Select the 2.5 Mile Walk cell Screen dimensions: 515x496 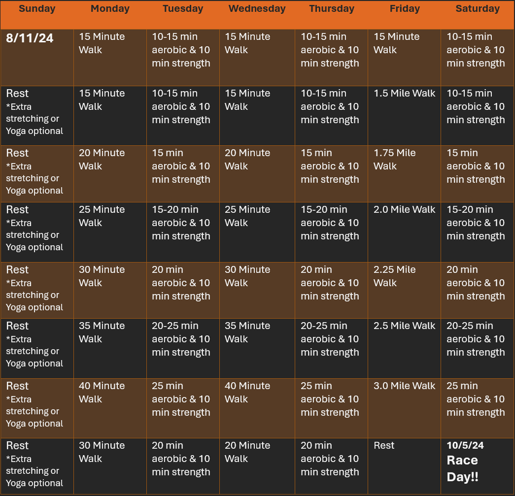pos(404,349)
